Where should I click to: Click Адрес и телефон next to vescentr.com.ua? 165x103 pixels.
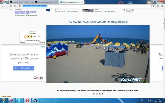(x=72, y=12)
